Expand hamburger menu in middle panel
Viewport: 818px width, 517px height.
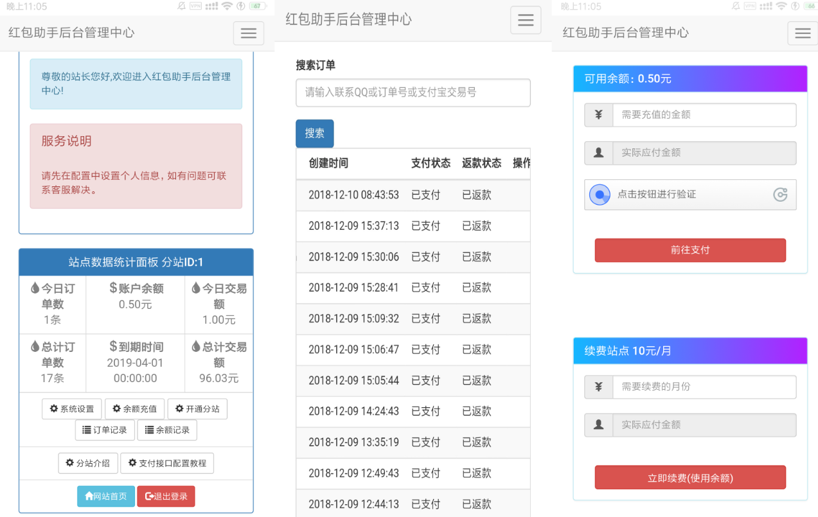point(526,21)
